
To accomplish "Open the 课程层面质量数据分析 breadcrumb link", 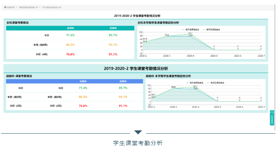I will [x=28, y=7].
